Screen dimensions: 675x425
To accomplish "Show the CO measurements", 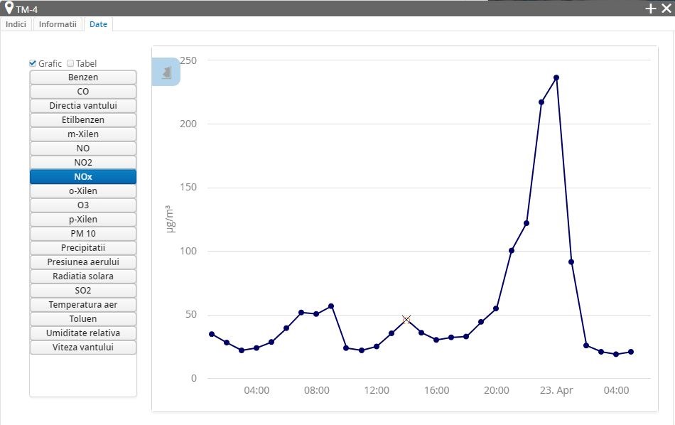I will coord(83,92).
